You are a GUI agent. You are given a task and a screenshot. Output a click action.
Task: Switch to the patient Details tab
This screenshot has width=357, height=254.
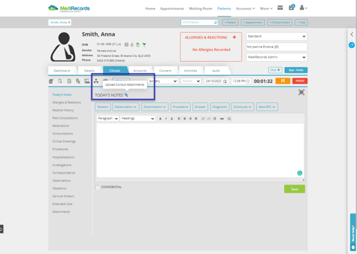(x=89, y=71)
